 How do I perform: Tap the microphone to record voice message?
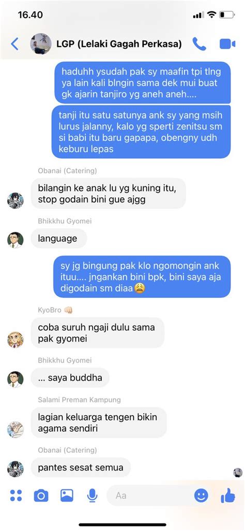92,496
